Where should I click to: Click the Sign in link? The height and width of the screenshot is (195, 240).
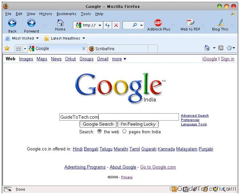click(x=228, y=59)
